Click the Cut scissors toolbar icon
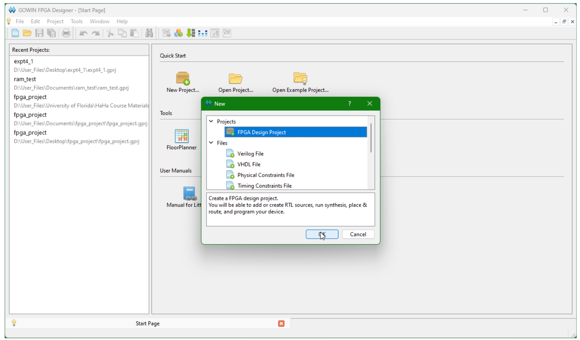 (110, 33)
